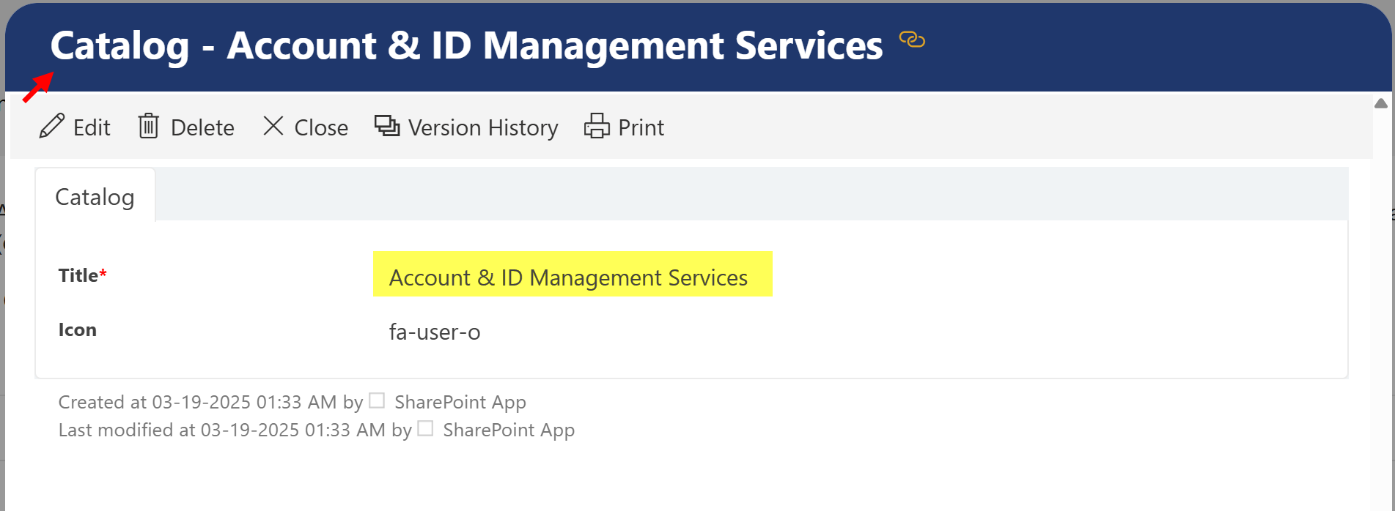Click the Catalog dialog header title text

tap(466, 45)
